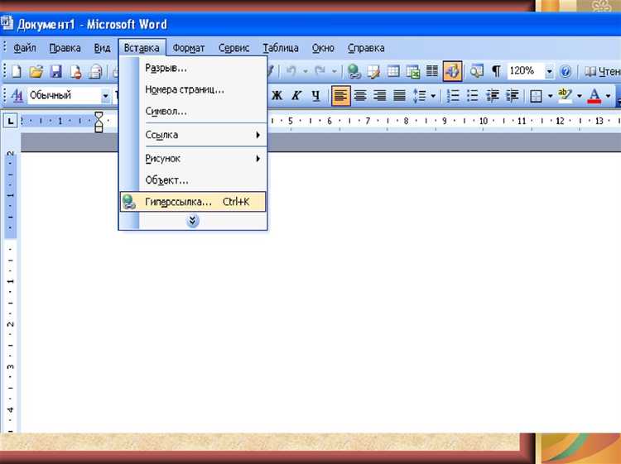
Task: Apply the red font color A
Action: click(x=594, y=96)
